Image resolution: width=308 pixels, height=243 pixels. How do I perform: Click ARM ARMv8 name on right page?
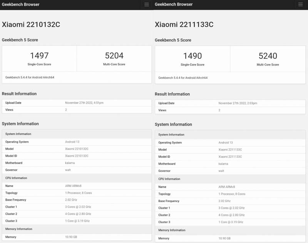pyautogui.click(x=226, y=187)
